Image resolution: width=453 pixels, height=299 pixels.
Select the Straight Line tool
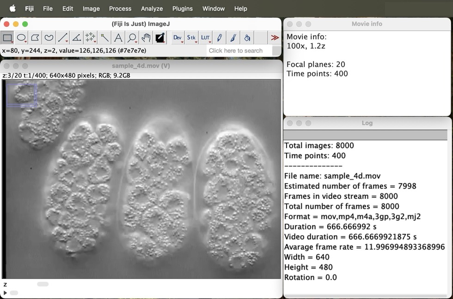[x=63, y=38]
